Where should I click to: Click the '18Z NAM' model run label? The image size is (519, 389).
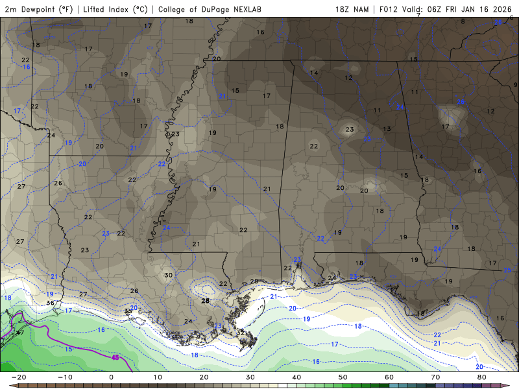[352, 9]
